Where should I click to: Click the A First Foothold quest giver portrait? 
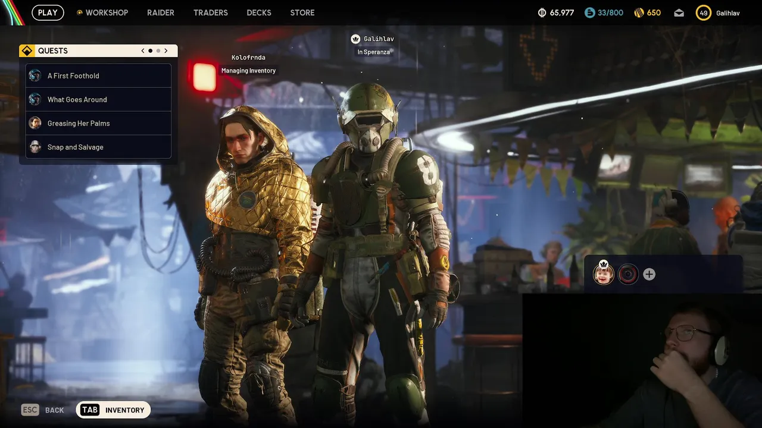(x=35, y=75)
